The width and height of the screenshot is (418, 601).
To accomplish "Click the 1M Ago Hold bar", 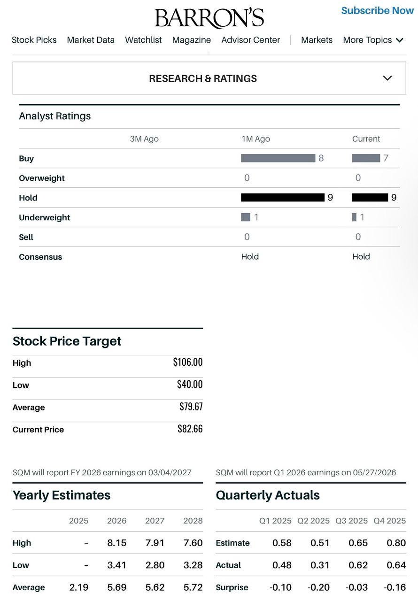I will click(x=283, y=198).
